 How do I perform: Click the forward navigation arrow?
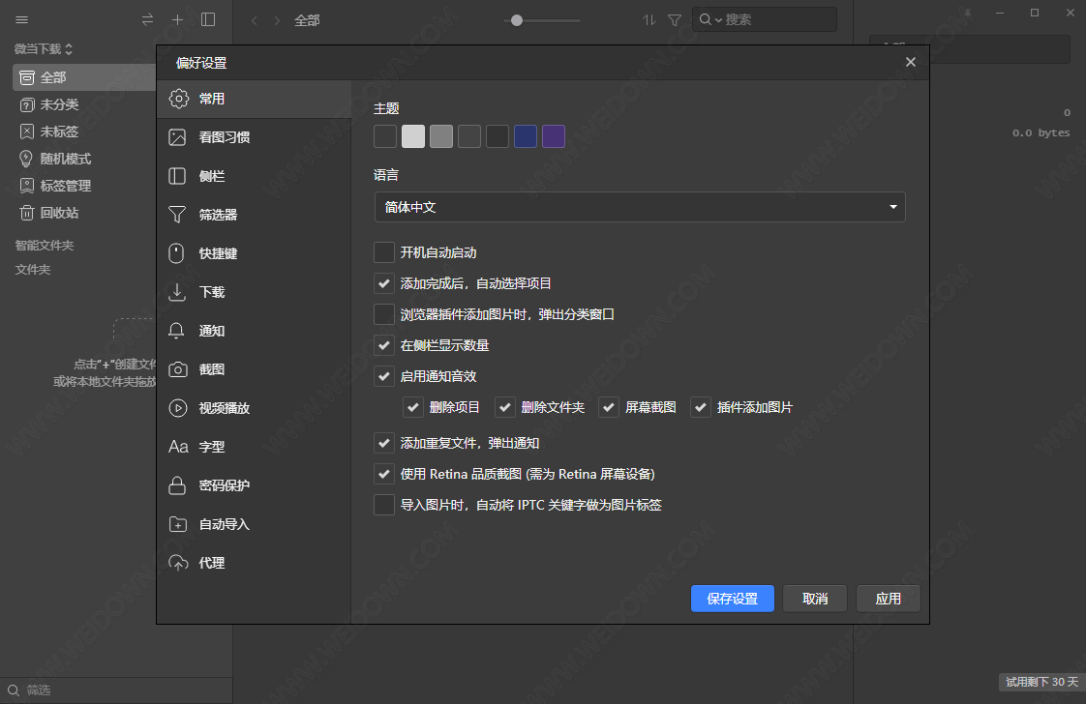277,20
